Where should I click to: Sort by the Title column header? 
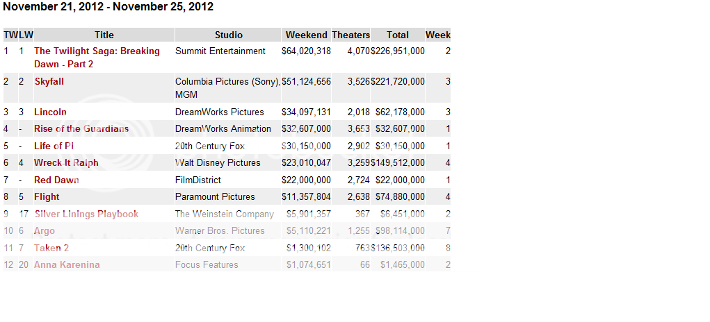tap(104, 35)
